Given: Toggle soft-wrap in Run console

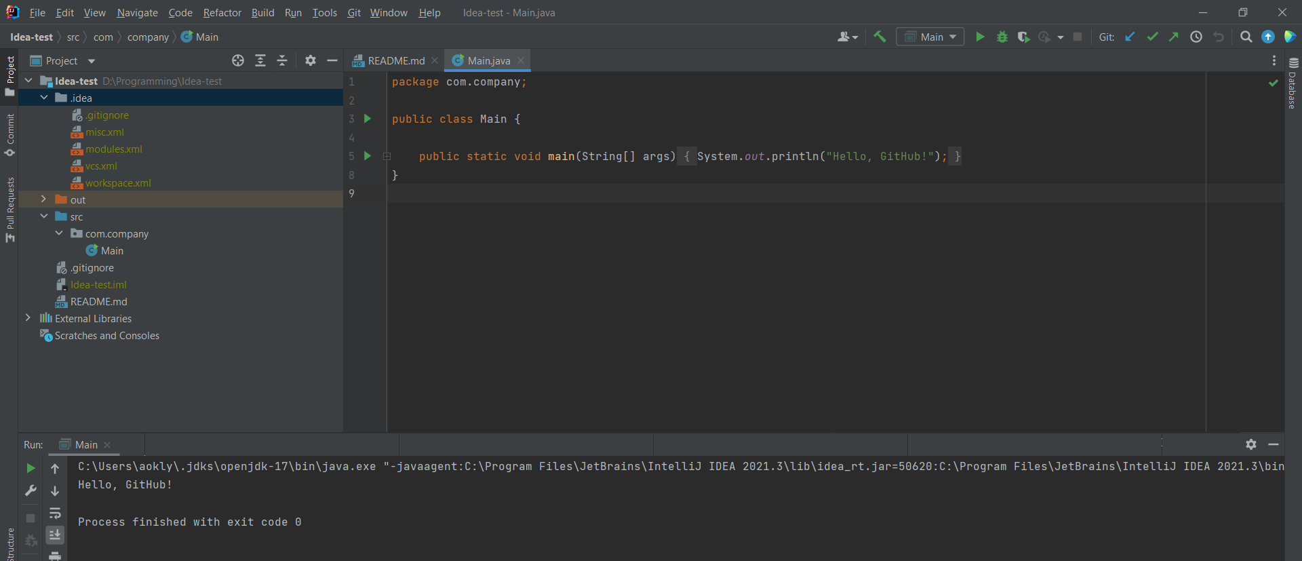Looking at the screenshot, I should click(55, 513).
